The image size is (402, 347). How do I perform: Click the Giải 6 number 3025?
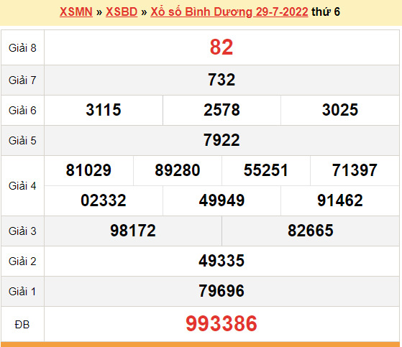click(340, 110)
